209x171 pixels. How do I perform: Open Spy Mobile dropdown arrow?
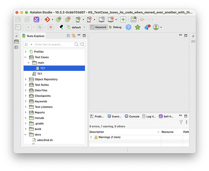[x=83, y=20]
